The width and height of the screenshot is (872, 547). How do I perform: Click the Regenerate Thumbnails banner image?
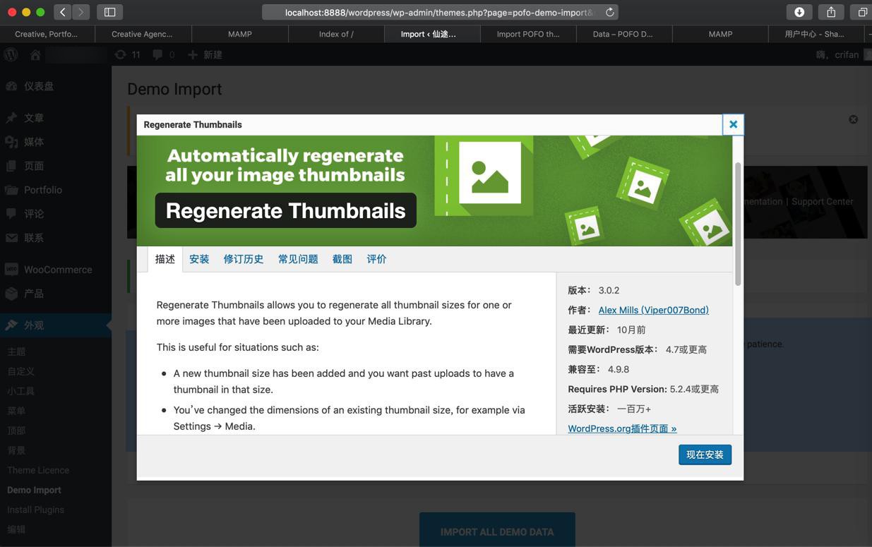[434, 191]
